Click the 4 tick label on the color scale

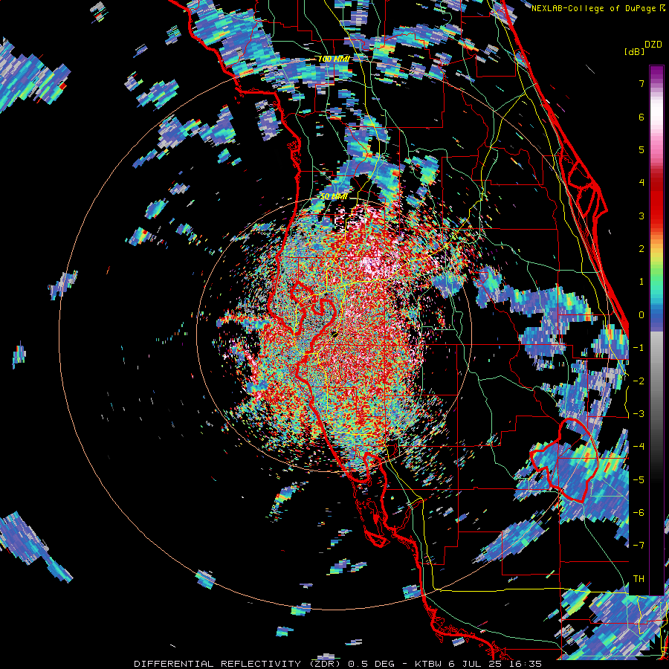click(641, 183)
